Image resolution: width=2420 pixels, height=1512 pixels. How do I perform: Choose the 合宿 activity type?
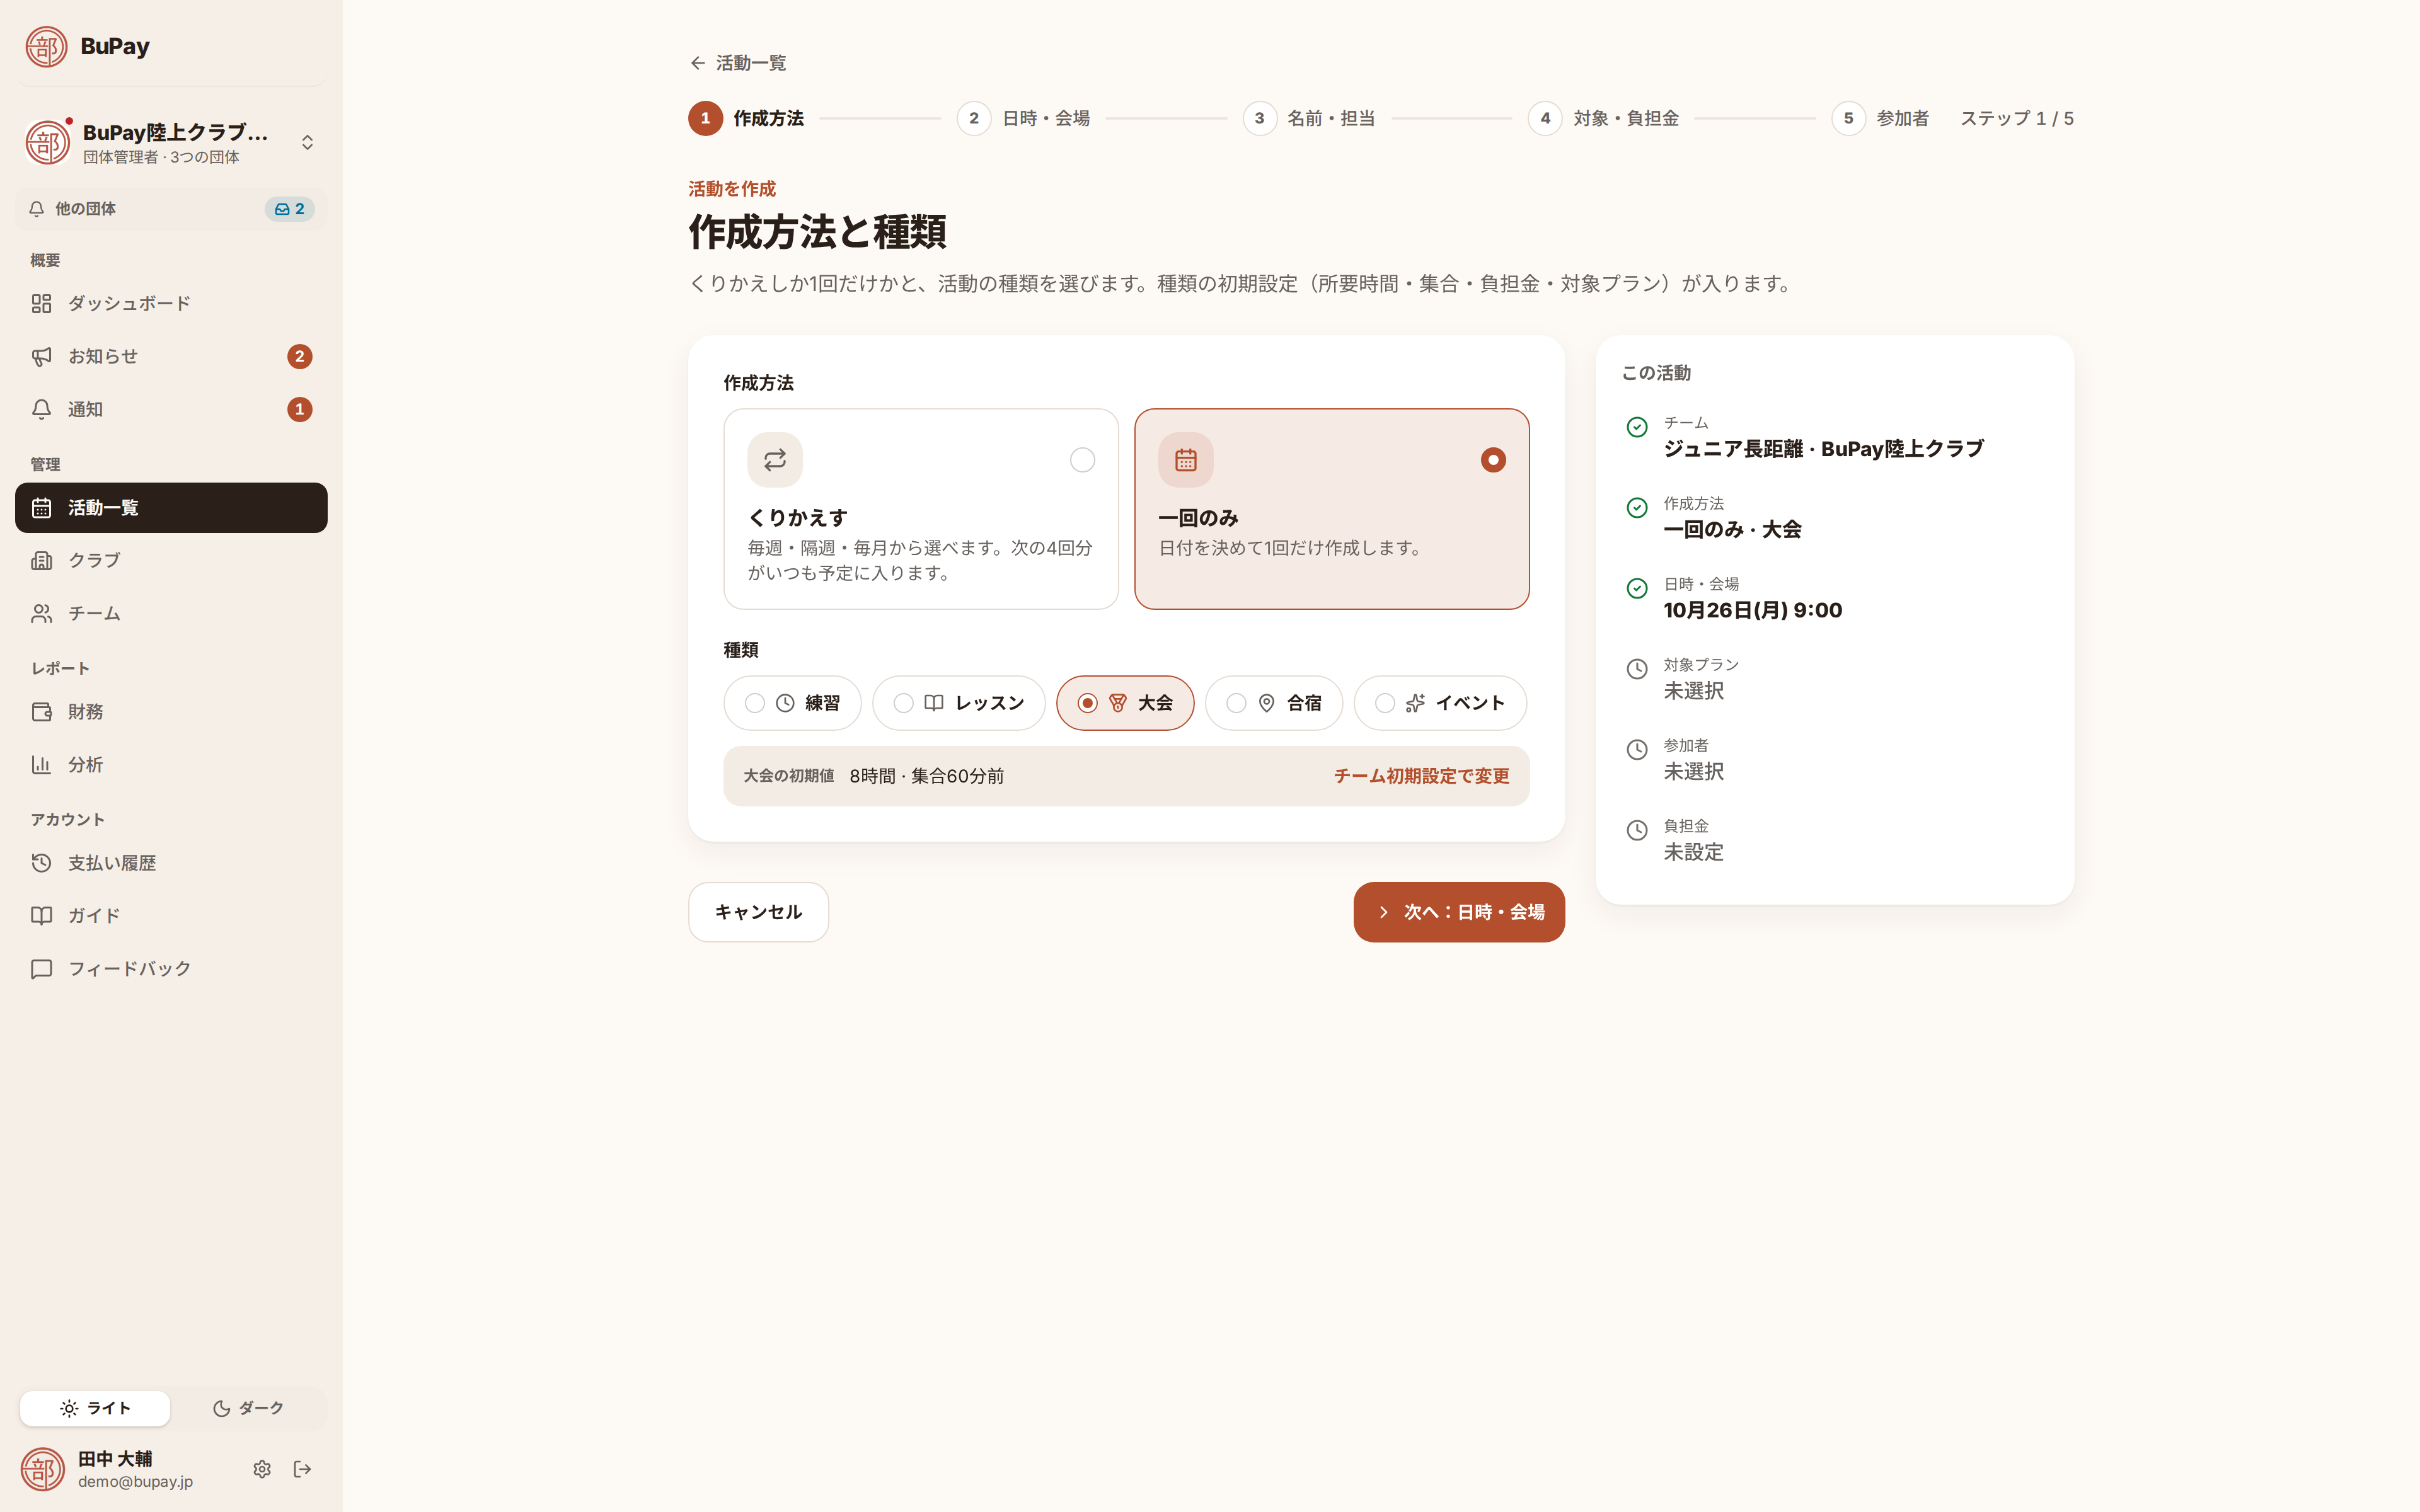click(x=1274, y=703)
